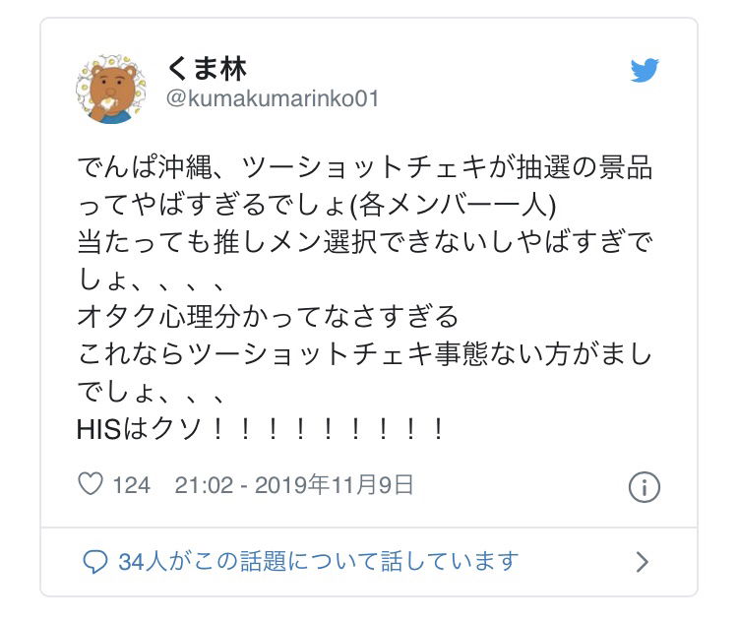Viewport: 738px width, 621px height.
Task: Click the tweet's first line about でんぱ沖縄
Action: (x=365, y=167)
